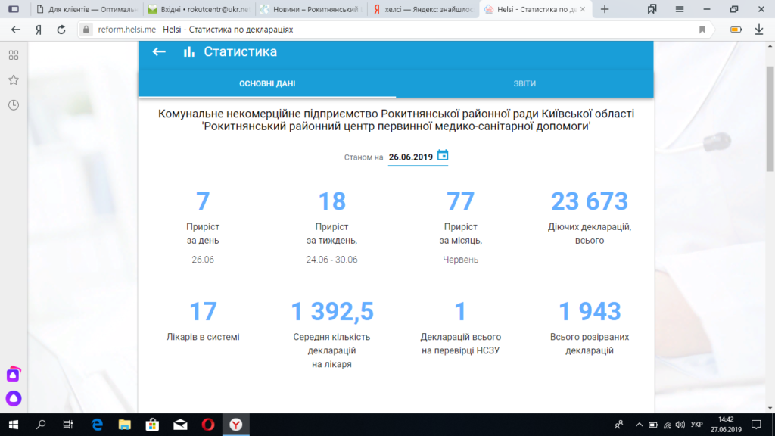The image size is (775, 436).
Task: Click the 17 doctors in system value
Action: (203, 311)
